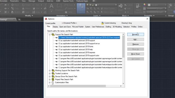Click the Browse button
The width and height of the screenshot is (175, 98).
pos(136,35)
